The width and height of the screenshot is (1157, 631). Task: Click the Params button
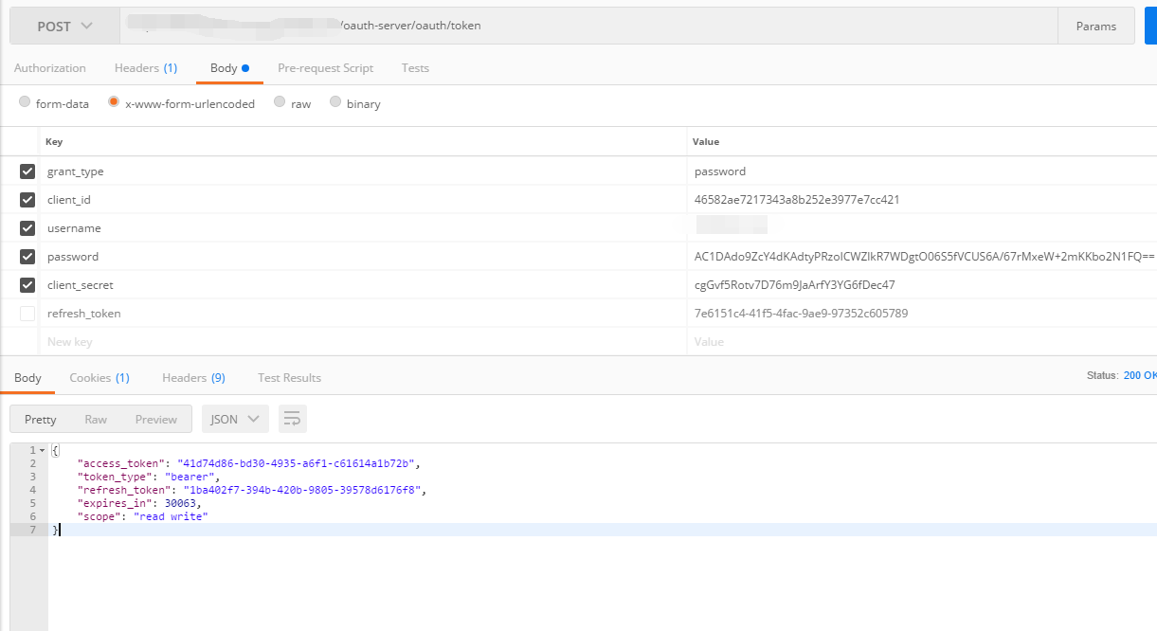pos(1095,27)
